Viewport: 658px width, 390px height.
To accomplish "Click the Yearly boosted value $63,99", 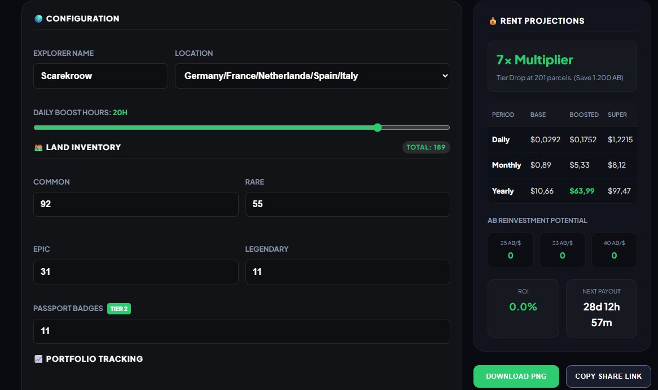I will 582,191.
